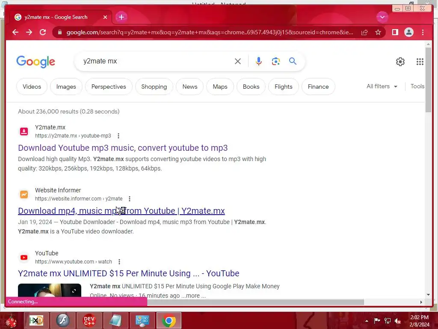This screenshot has width=438, height=329.
Task: Go back to previous page
Action: coord(15,32)
